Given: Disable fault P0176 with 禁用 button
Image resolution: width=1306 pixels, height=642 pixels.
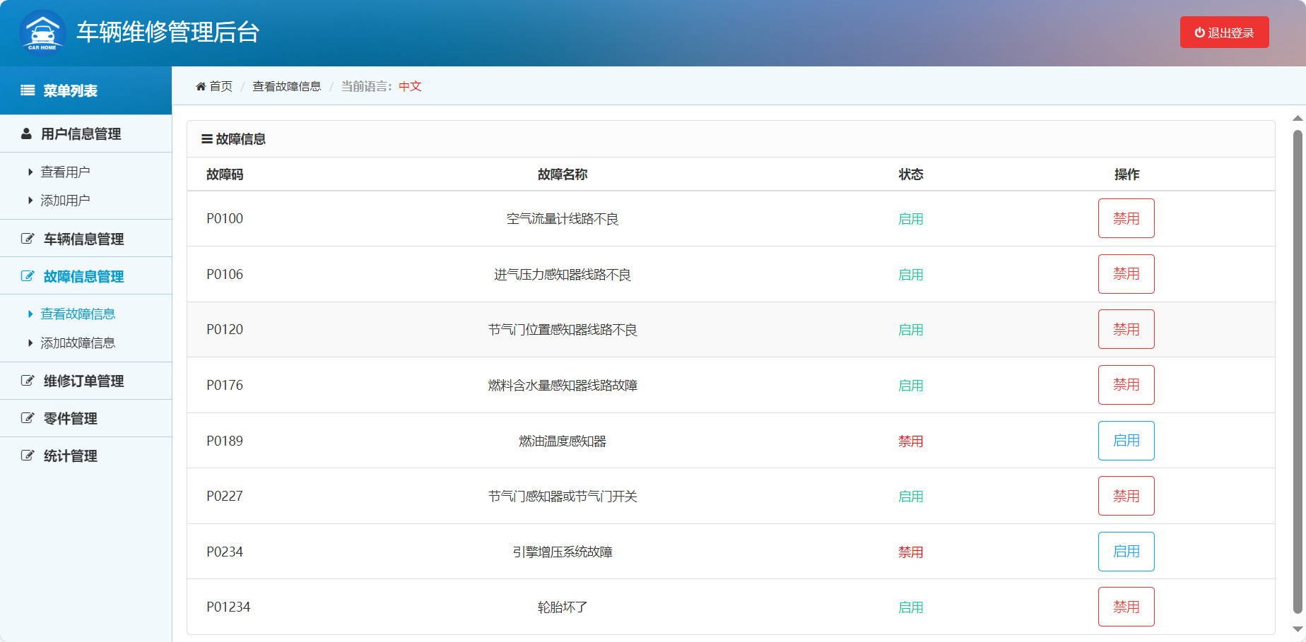Looking at the screenshot, I should (x=1126, y=385).
